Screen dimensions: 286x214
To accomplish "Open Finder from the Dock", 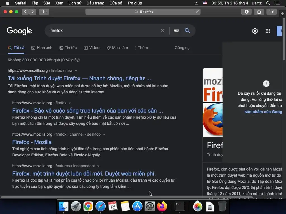I will pos(63,206).
